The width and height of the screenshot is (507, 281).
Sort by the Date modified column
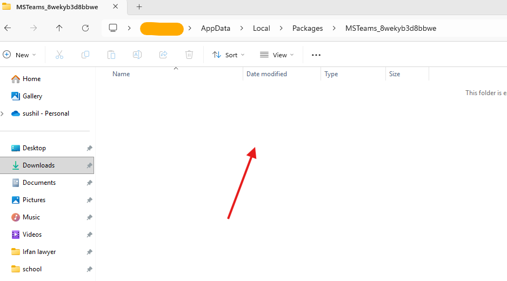[266, 74]
